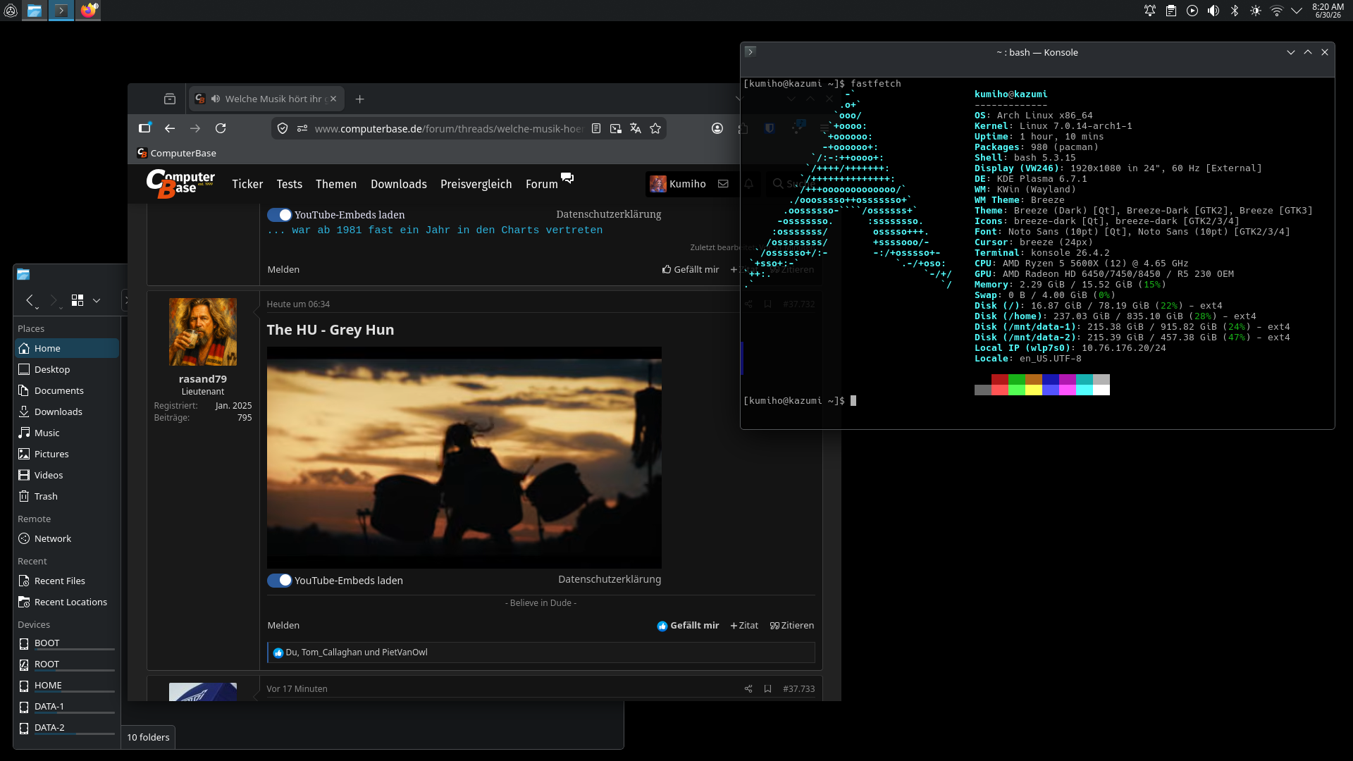
Task: Switch Dolphin to icons view mode
Action: point(78,300)
